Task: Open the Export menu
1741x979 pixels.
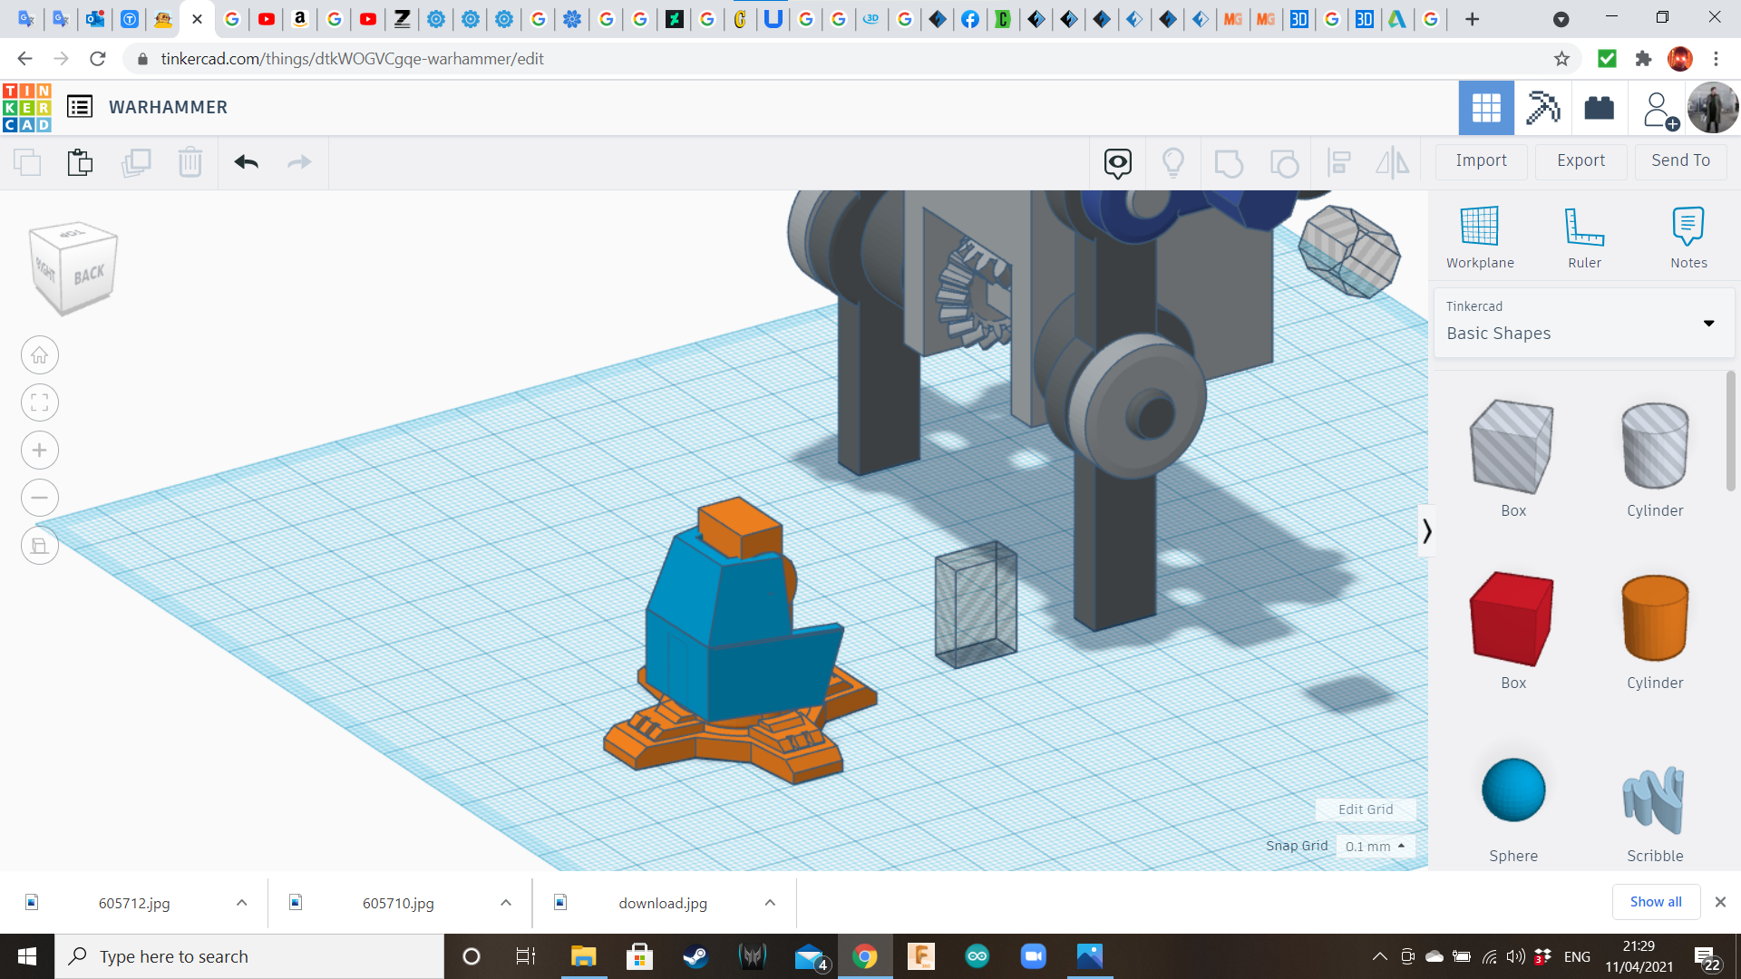Action: point(1581,160)
